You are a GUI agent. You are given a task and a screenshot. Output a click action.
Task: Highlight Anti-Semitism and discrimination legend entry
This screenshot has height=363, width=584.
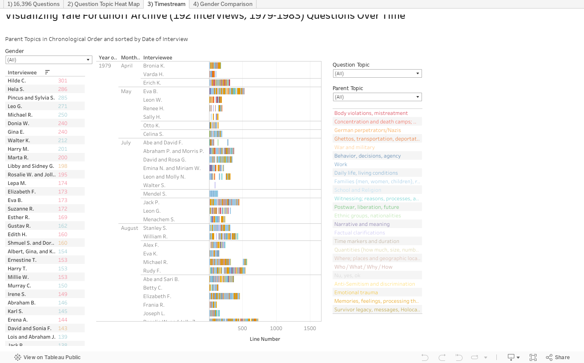(377, 284)
